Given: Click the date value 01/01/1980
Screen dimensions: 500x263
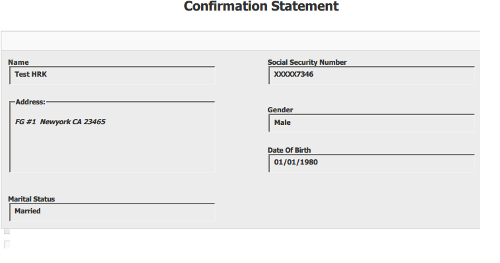Looking at the screenshot, I should click(x=296, y=162).
